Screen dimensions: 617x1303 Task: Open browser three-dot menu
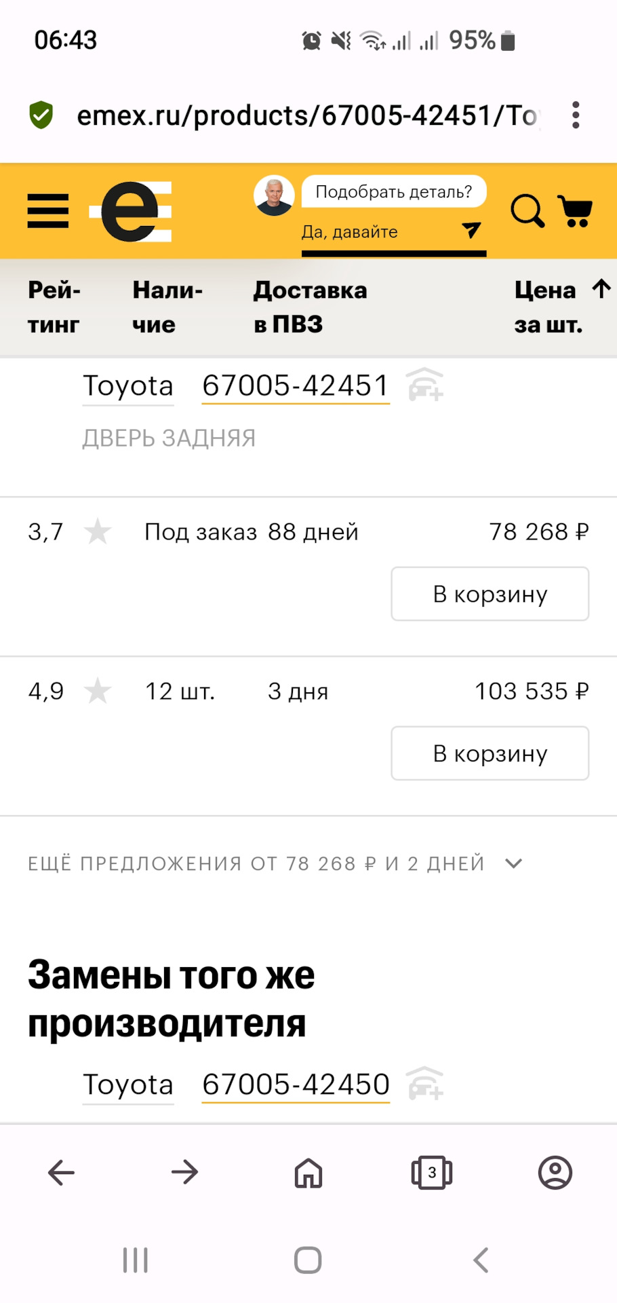click(576, 115)
